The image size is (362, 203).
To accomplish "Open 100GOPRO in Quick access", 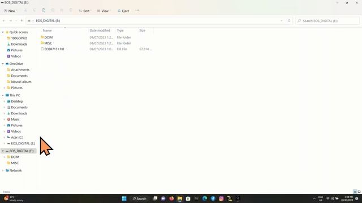I will click(19, 38).
